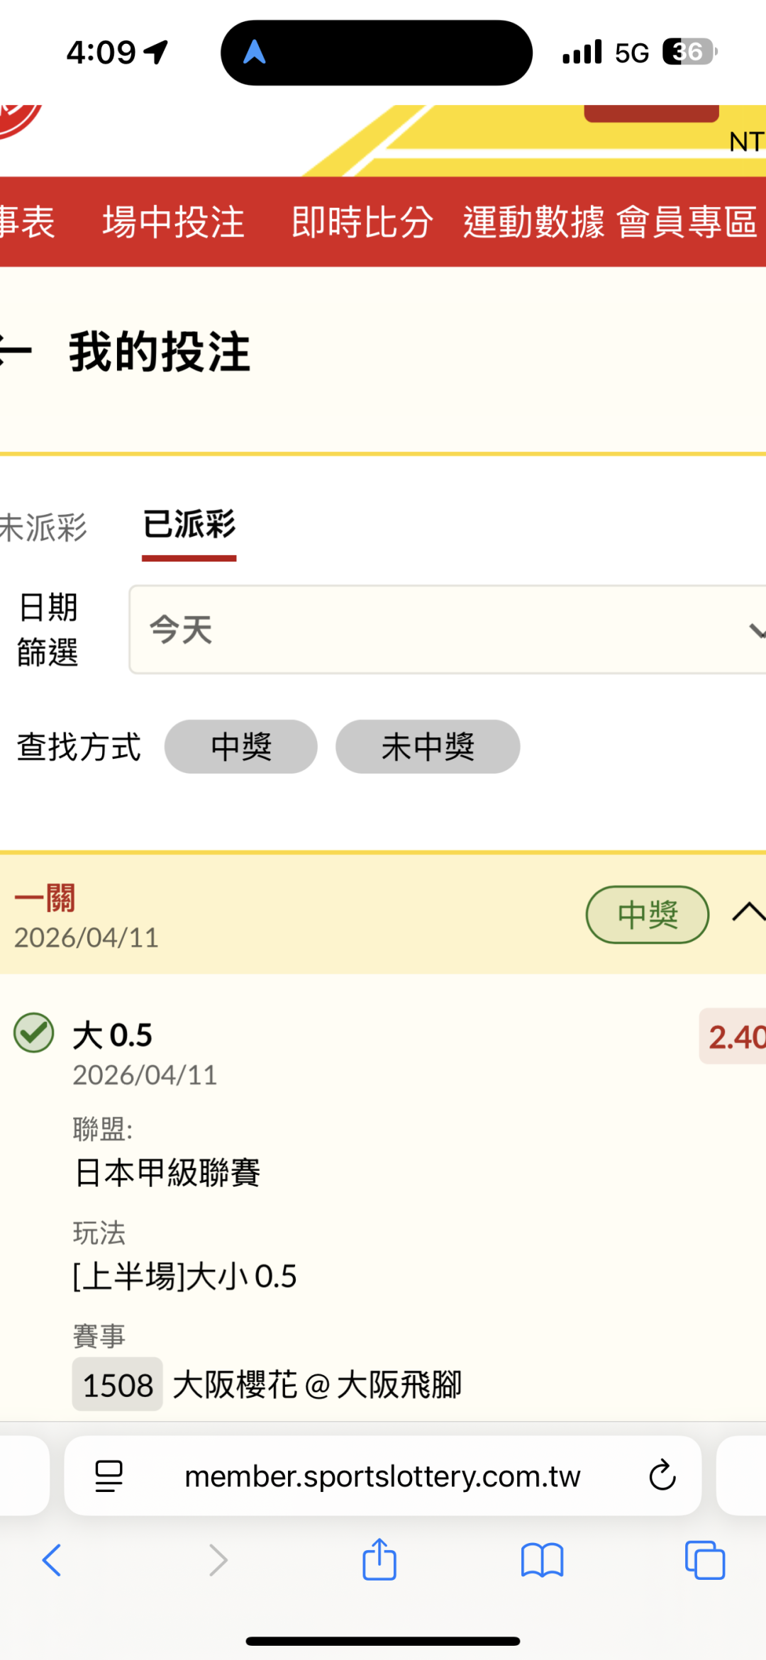766x1660 pixels.
Task: Open the Safari share sheet icon
Action: click(x=379, y=1559)
